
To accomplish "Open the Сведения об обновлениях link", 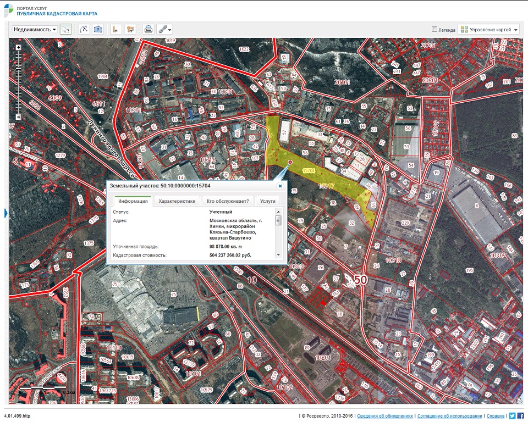I will [x=384, y=416].
